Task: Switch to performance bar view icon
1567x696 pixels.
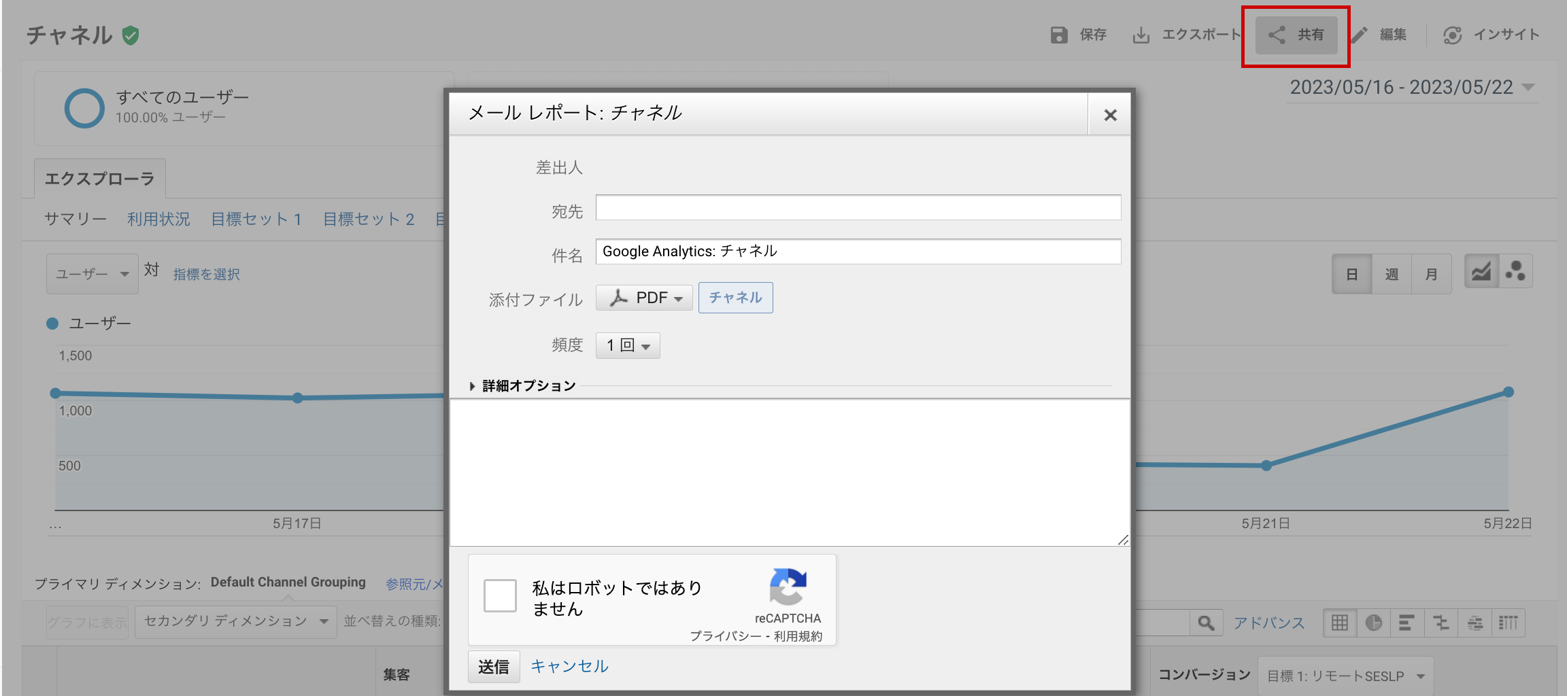Action: [x=1407, y=623]
